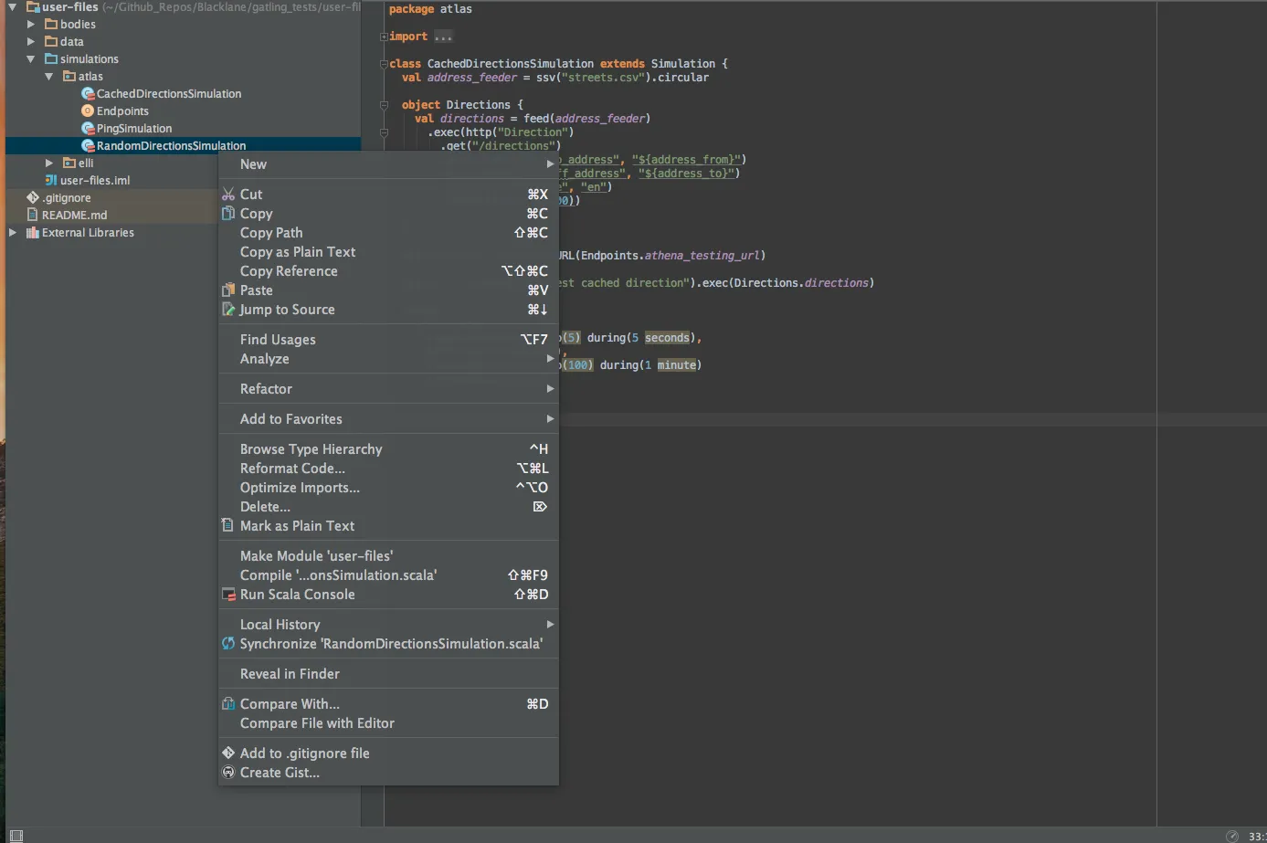This screenshot has height=843, width=1267.
Task: Select Compare File with Editor
Action: tap(388, 723)
